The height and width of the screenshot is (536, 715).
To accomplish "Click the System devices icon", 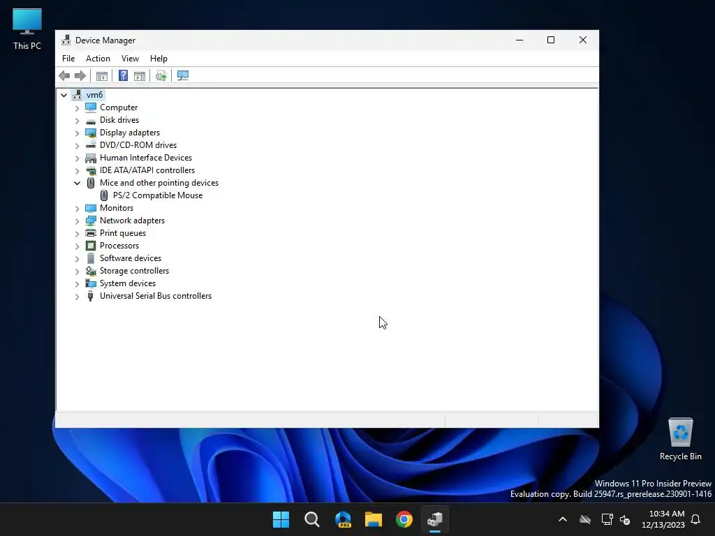I will point(91,283).
